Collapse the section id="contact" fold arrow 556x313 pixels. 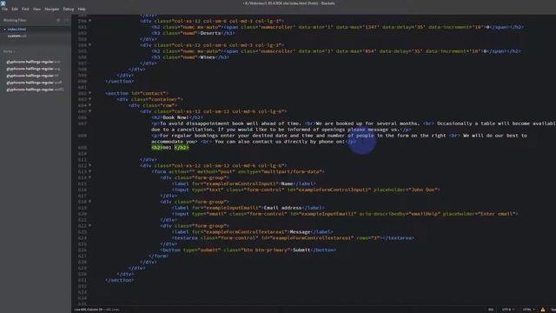(x=89, y=93)
